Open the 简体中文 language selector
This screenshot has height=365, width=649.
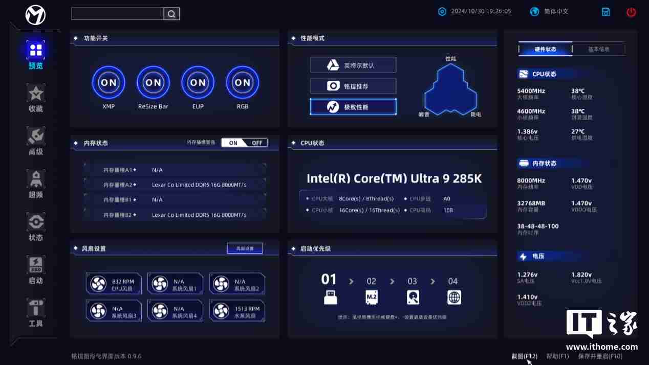549,11
